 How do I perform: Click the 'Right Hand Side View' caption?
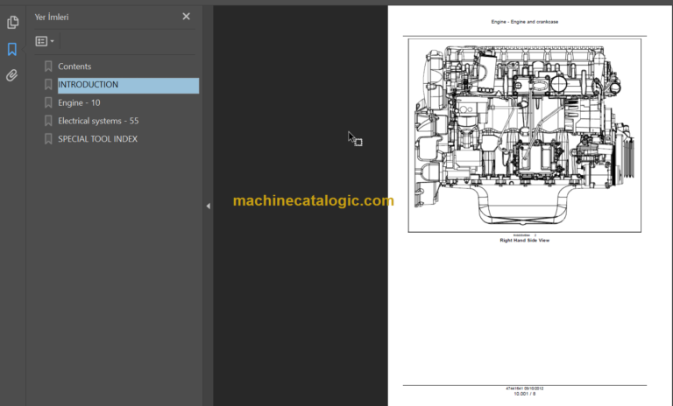click(525, 241)
